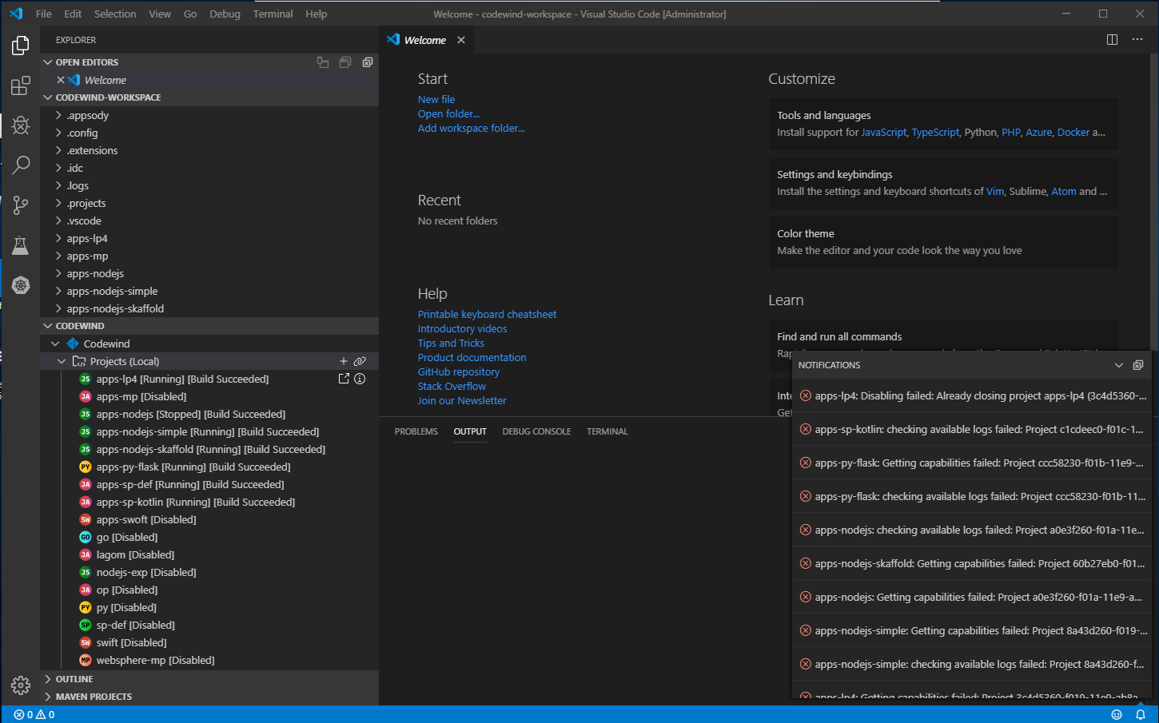
Task: Split the editor from the editor toolbar
Action: pyautogui.click(x=1111, y=39)
